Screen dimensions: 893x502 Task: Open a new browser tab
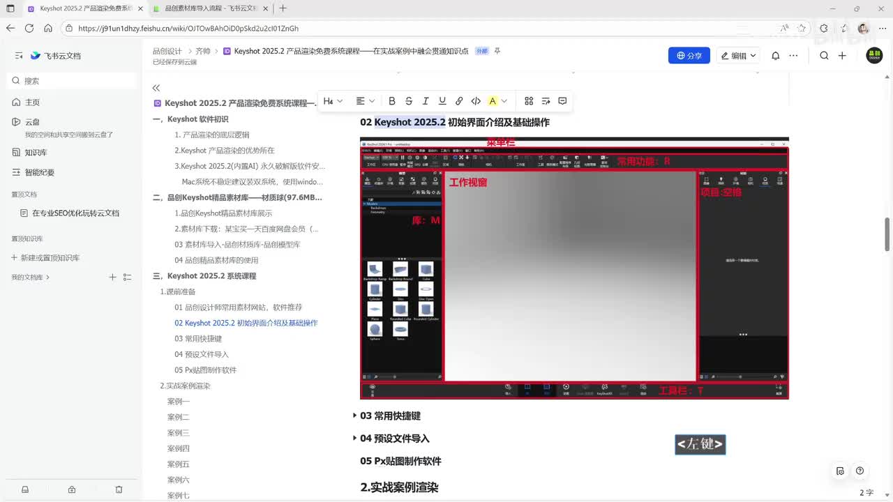[283, 8]
